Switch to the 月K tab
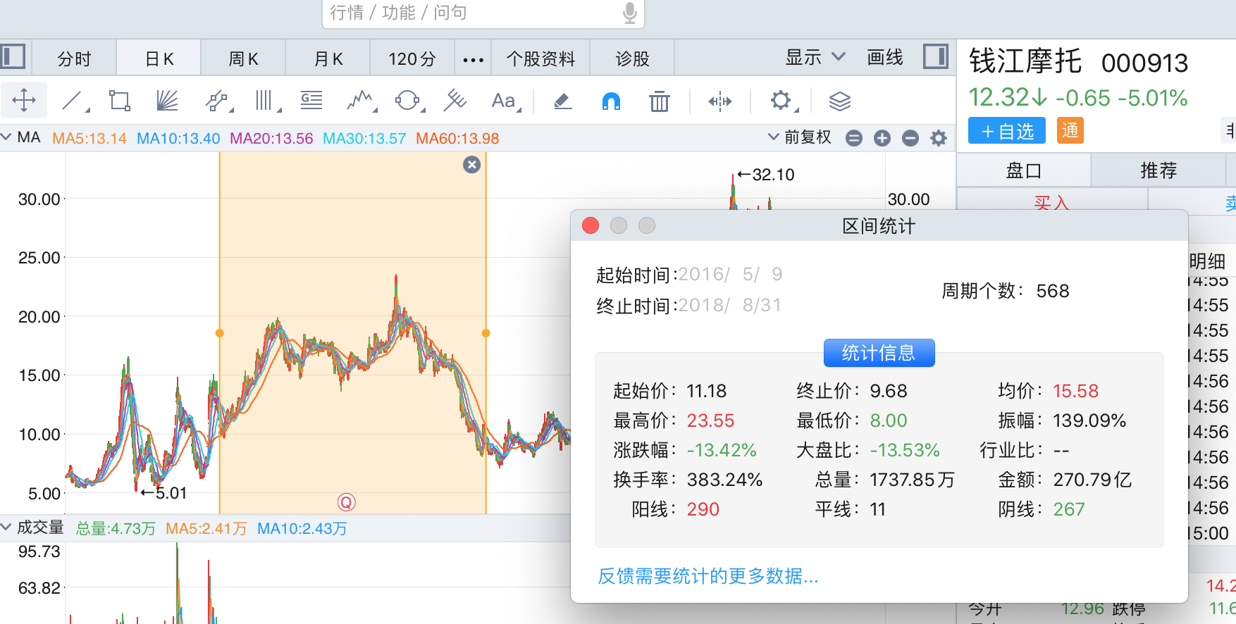The width and height of the screenshot is (1236, 624). 328,59
